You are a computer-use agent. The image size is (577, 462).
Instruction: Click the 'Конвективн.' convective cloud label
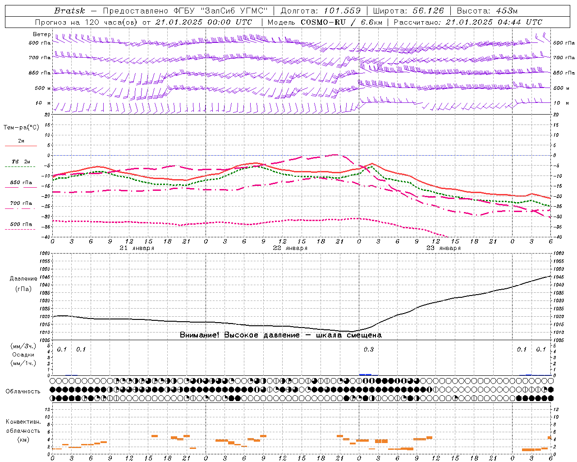23,422
